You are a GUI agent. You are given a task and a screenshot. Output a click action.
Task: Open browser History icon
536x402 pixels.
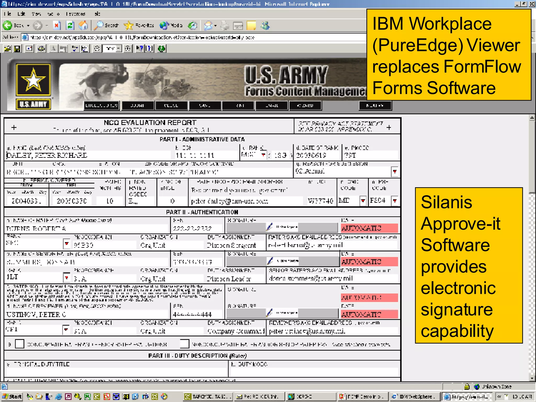click(x=193, y=25)
